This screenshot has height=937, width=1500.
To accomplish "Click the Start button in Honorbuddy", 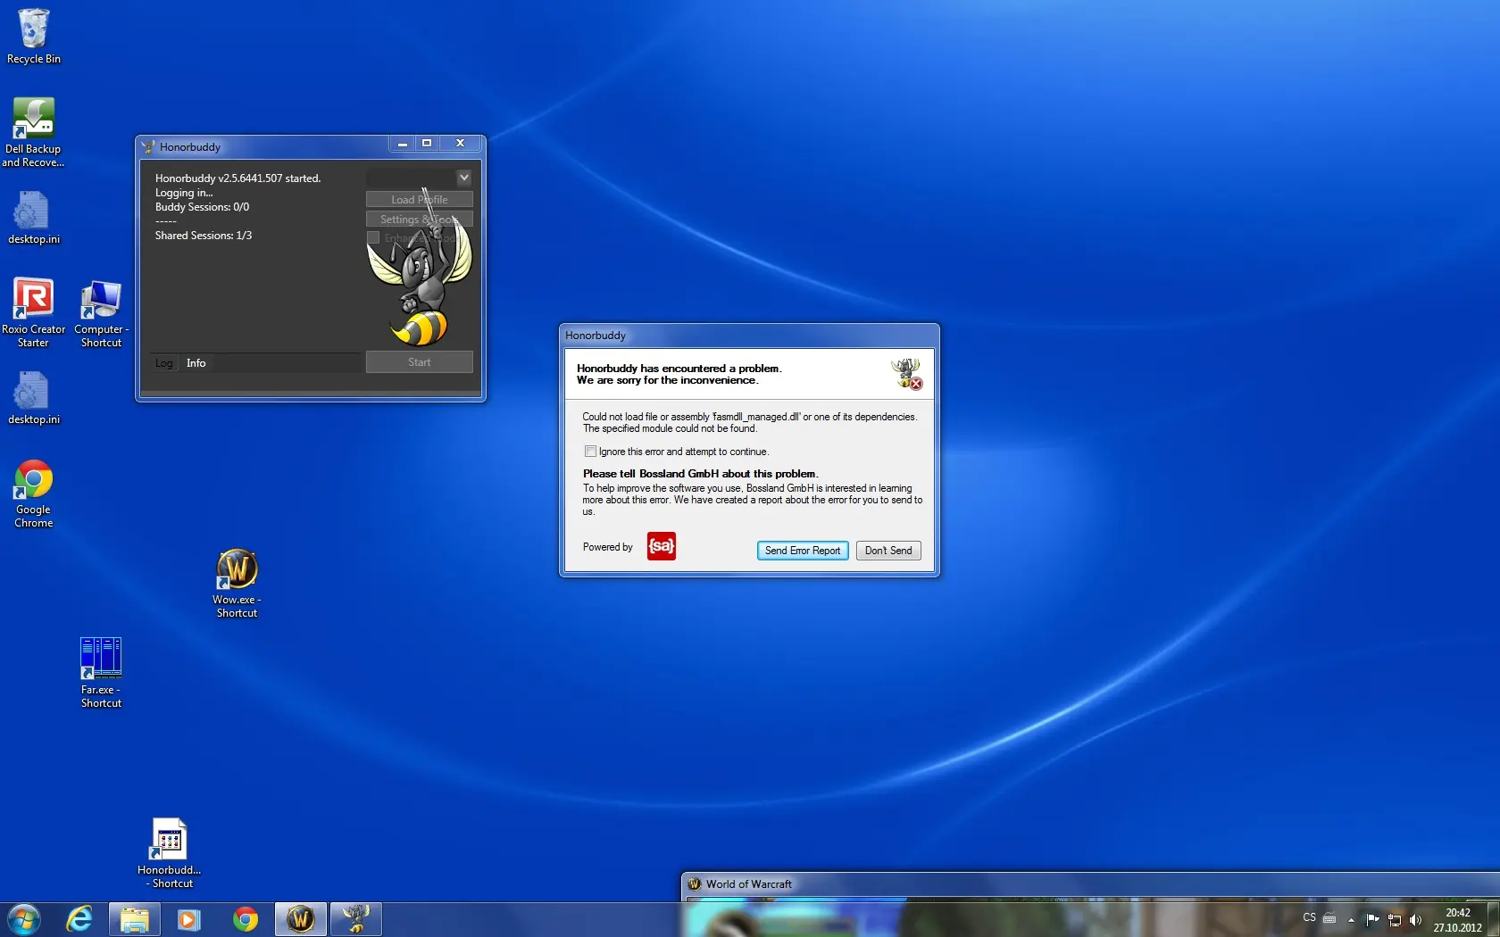I will tap(420, 362).
